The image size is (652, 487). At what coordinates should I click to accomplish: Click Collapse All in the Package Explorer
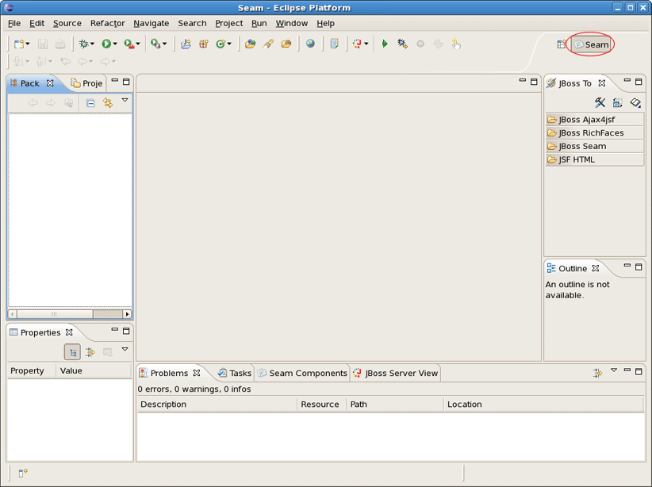pos(90,103)
